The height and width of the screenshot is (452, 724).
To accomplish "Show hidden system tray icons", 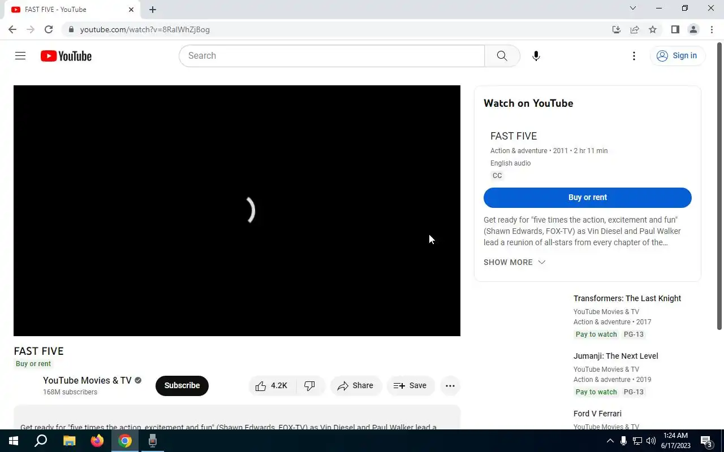I will [610, 441].
